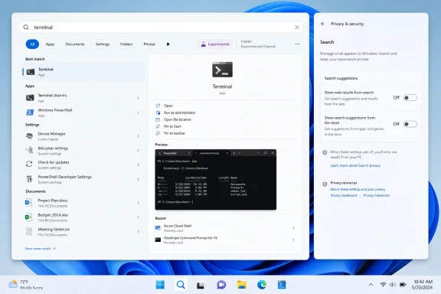Click the Experimental badge button
Screen dimensions: 441x294
click(215, 44)
